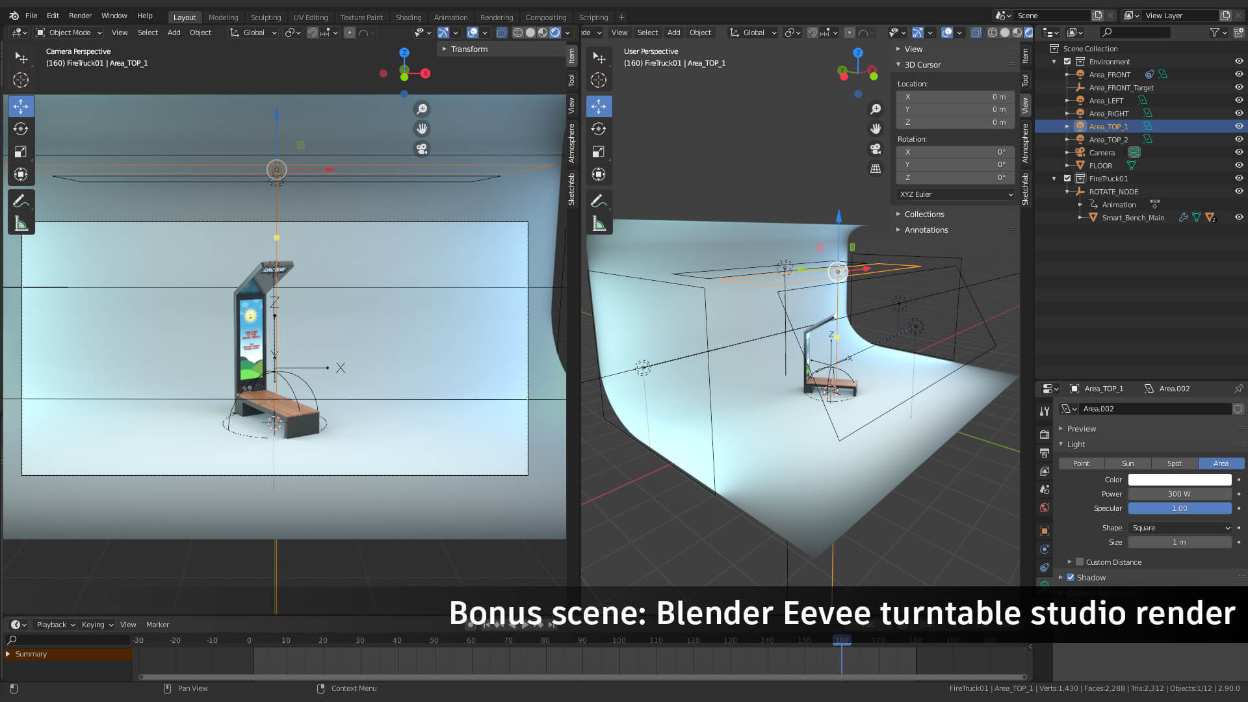Open the XYZ Euler rotation mode dropdown

pos(955,194)
